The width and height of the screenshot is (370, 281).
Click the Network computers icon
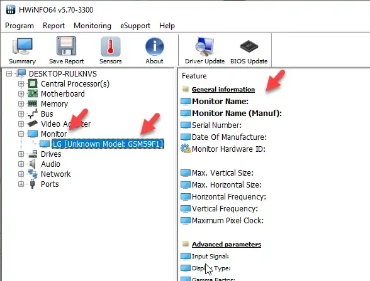pos(33,174)
